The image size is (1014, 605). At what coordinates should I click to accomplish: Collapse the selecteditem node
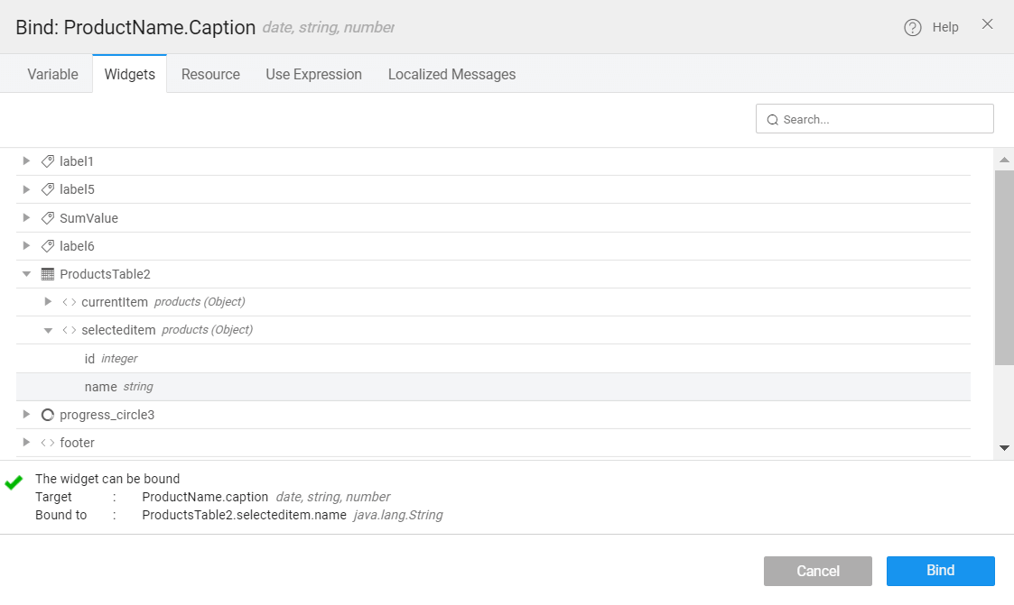point(49,330)
